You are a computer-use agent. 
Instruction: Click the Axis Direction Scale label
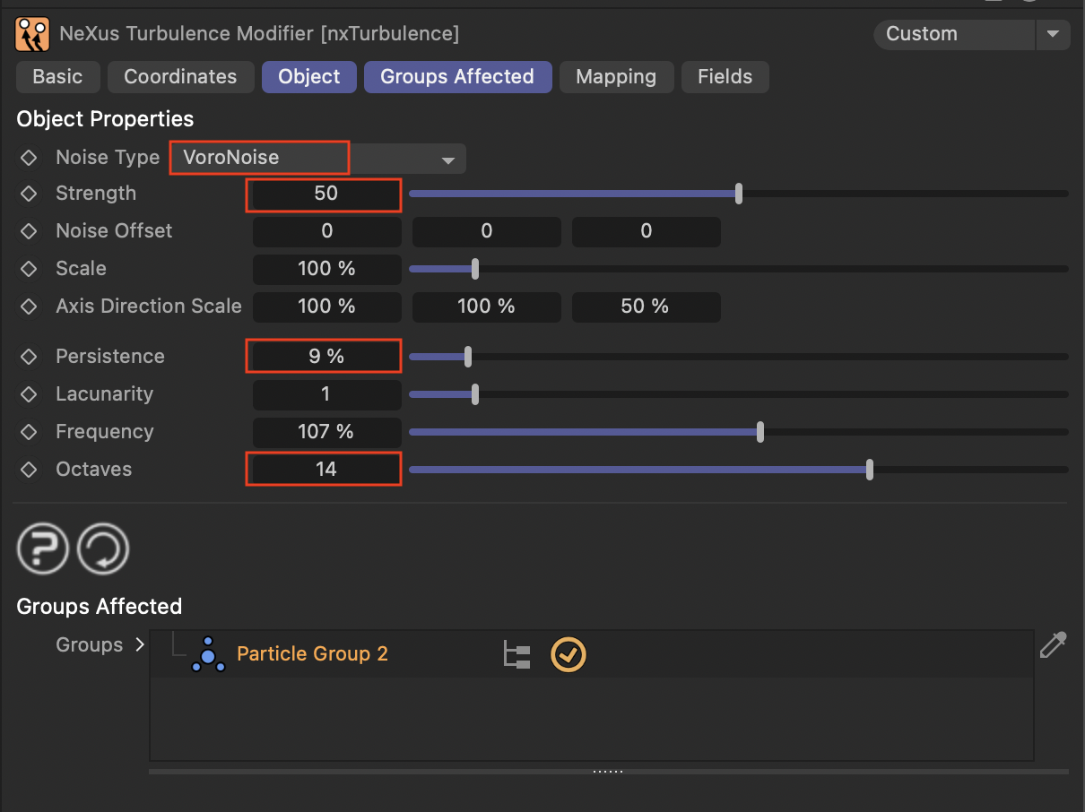pos(149,307)
